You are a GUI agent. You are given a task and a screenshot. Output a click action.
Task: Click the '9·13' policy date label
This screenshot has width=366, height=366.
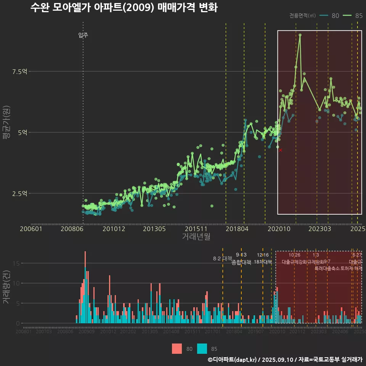pos(241,255)
